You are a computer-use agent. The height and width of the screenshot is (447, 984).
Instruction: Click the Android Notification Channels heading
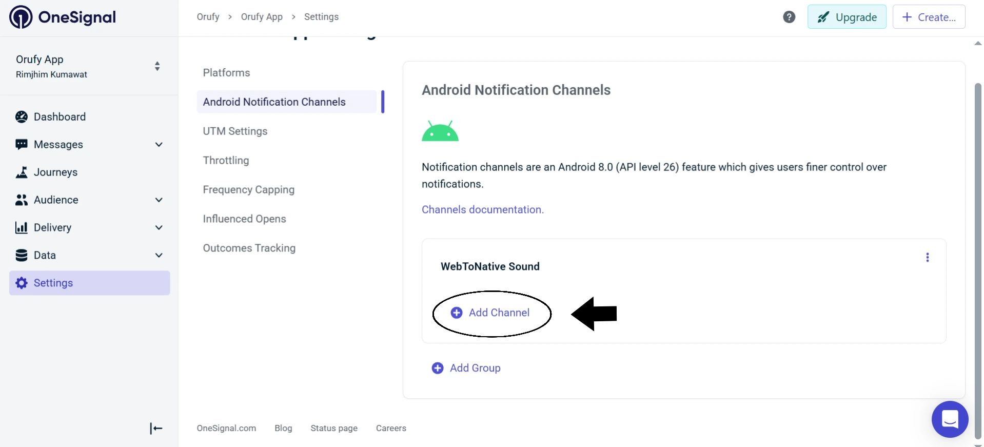point(516,90)
